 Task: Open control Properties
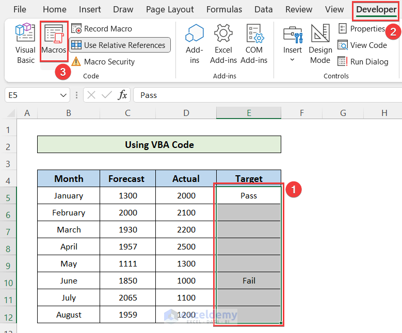tap(362, 29)
